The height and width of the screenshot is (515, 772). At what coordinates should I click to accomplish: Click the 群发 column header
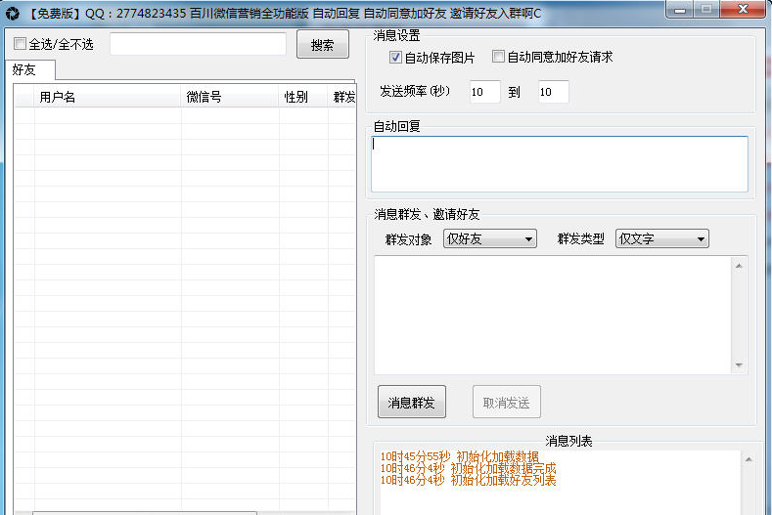(342, 97)
